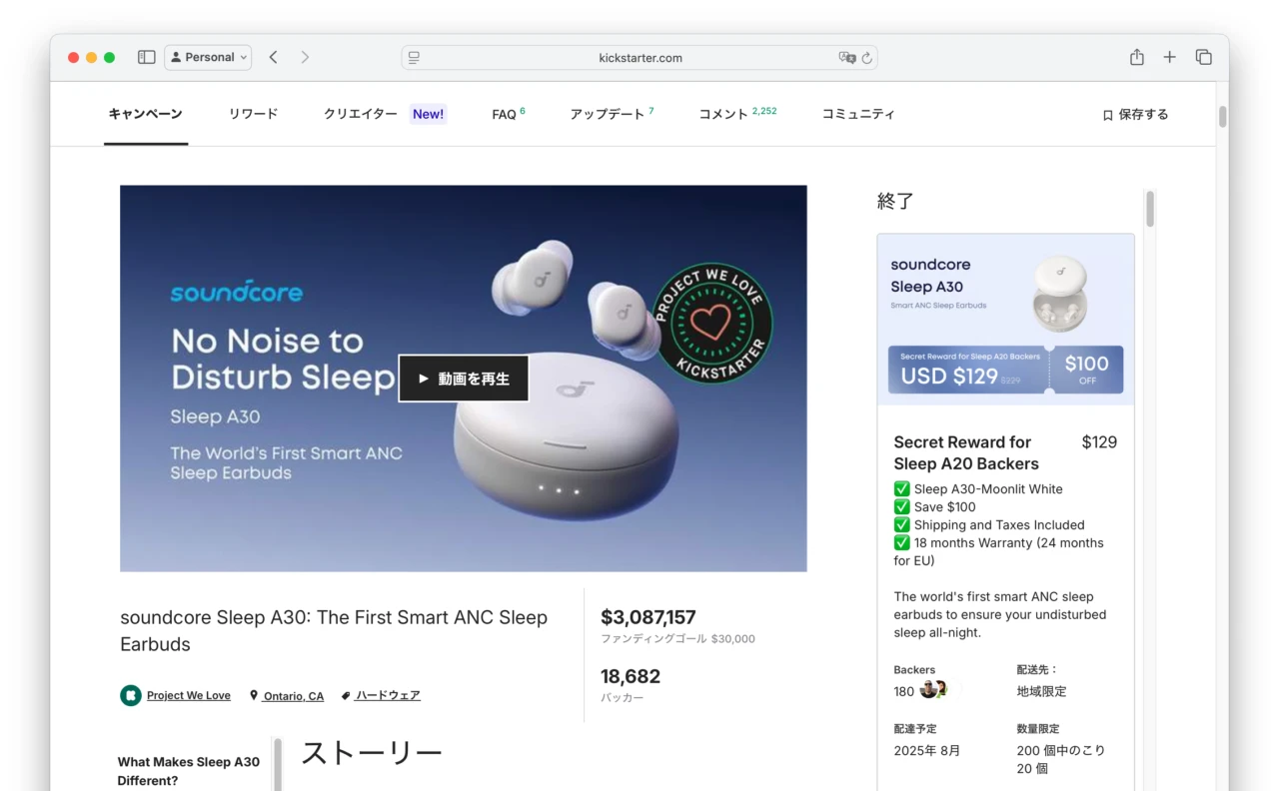Viewport: 1279px width, 791px height.
Task: Open a new tab with the plus icon
Action: click(1169, 57)
